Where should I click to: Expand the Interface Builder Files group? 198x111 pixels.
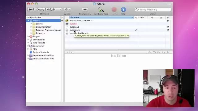pos(28,59)
